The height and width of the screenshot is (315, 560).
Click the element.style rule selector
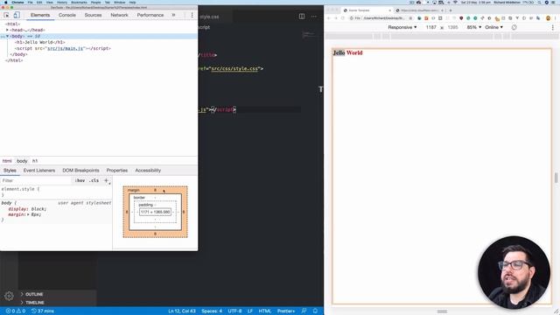pyautogui.click(x=18, y=189)
